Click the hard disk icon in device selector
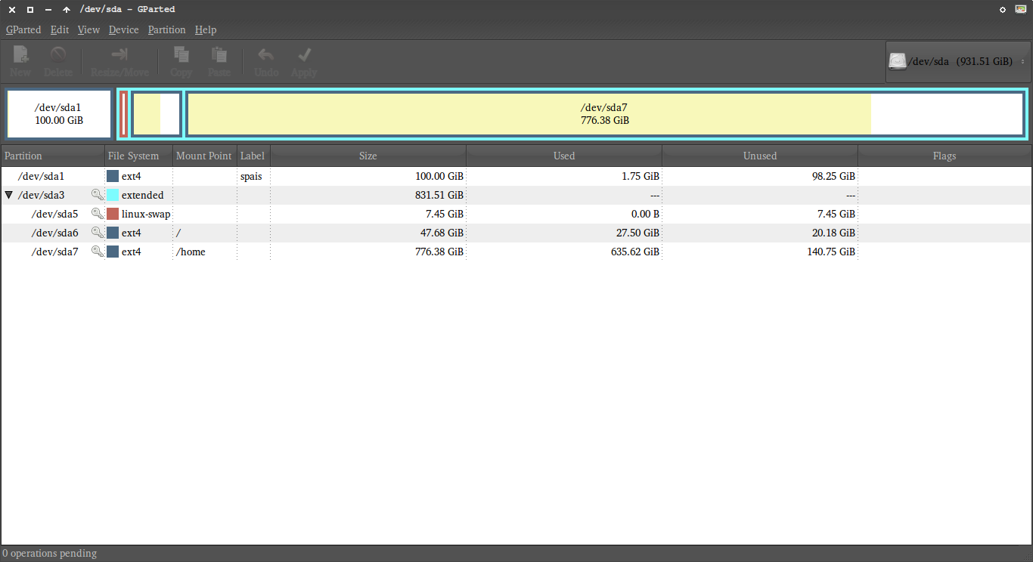The width and height of the screenshot is (1033, 562). pos(898,62)
